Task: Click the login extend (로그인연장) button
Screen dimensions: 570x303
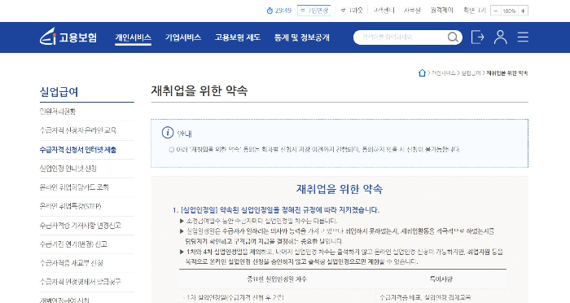Action: click(314, 11)
